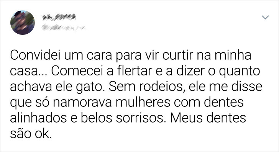Click the word "quanto" ending the second line
The width and height of the screenshot is (279, 152).
[239, 72]
